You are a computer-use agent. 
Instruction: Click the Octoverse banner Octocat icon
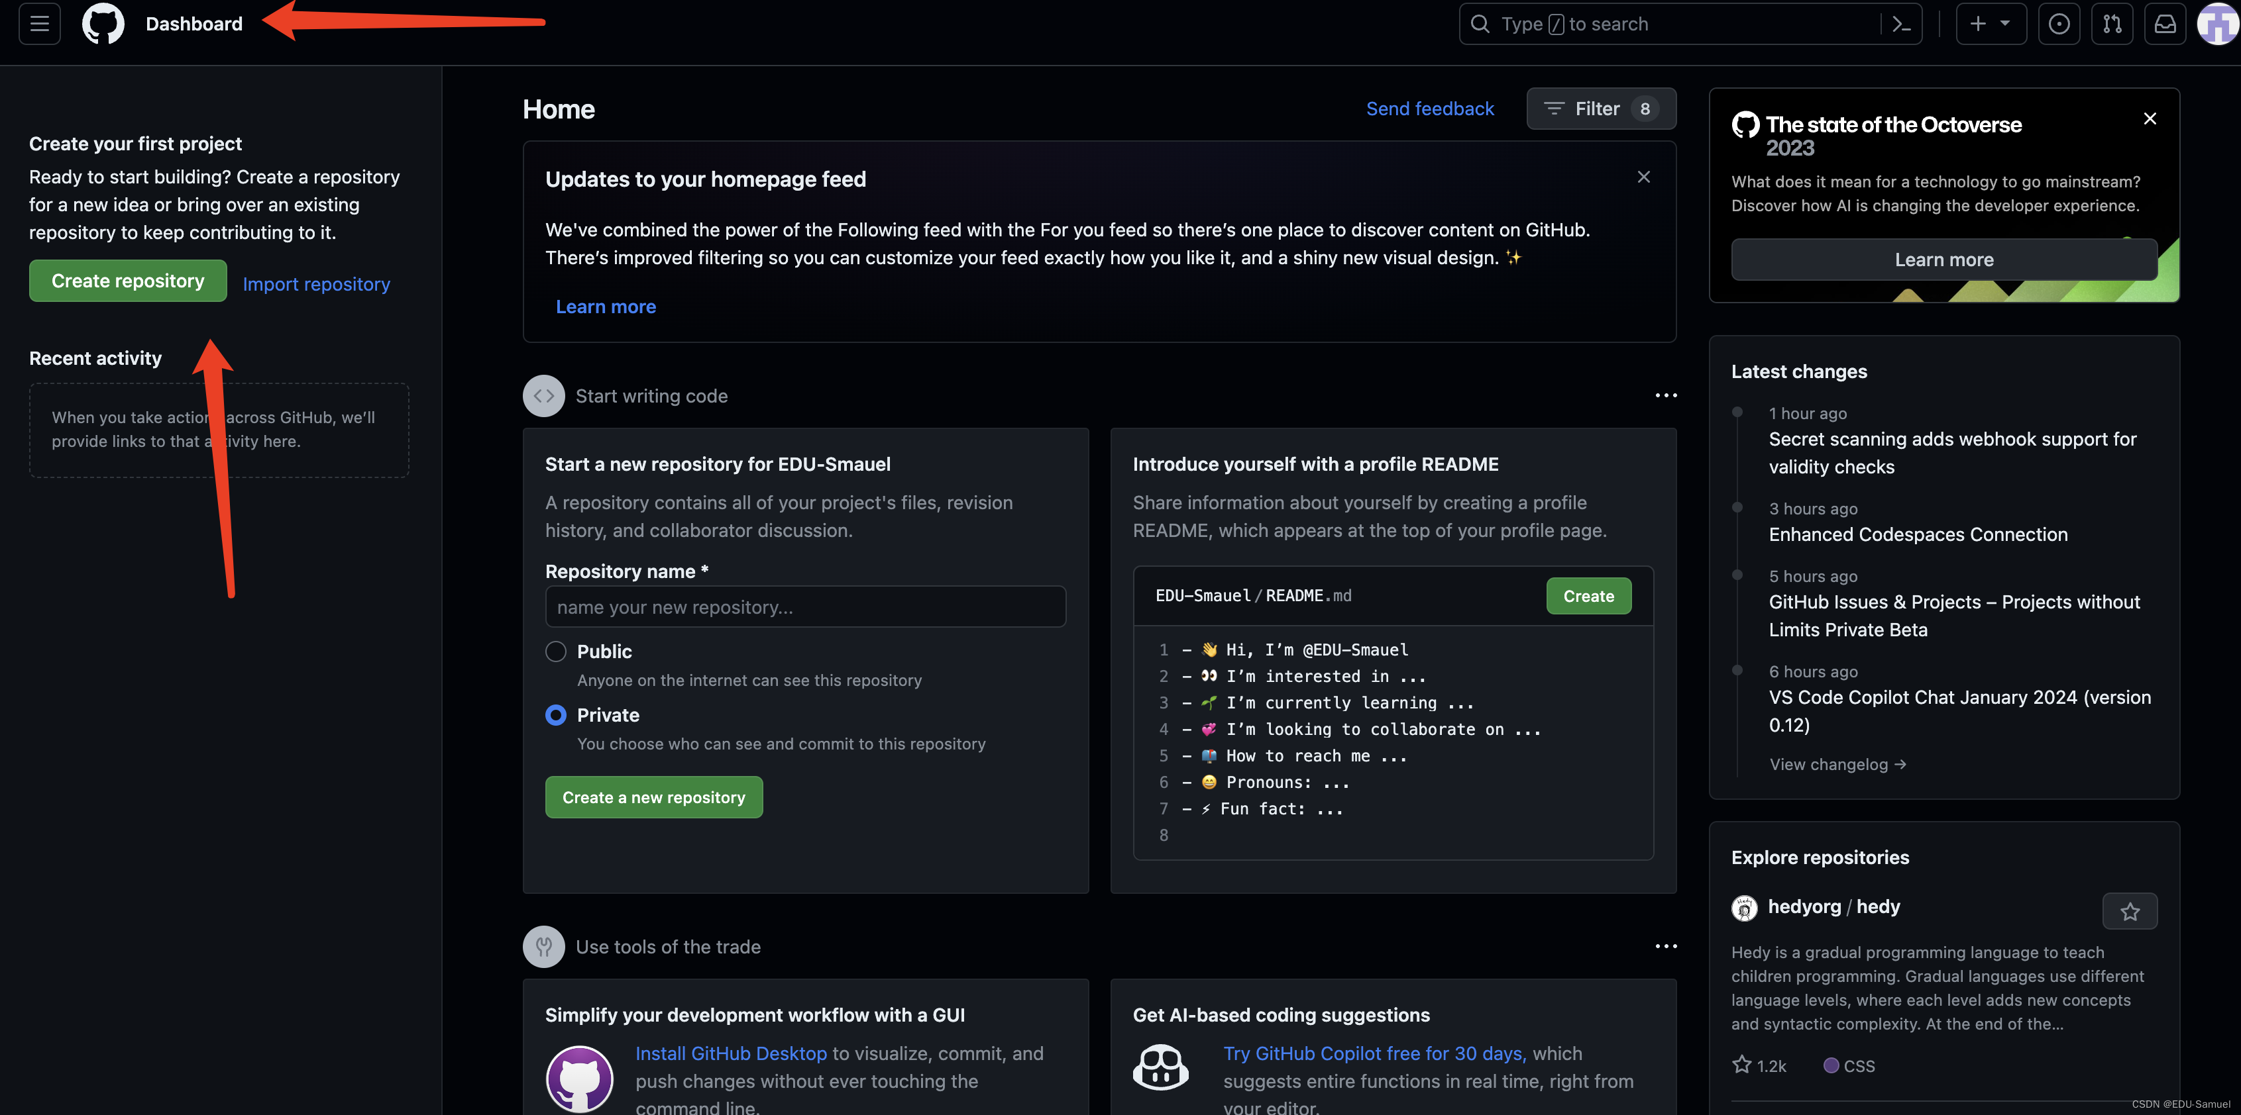point(1745,125)
